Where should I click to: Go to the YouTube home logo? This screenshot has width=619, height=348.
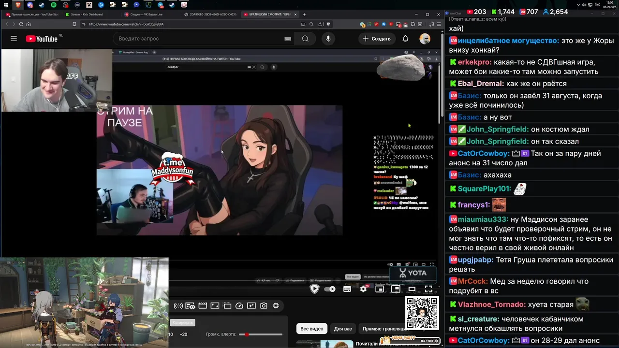point(42,39)
